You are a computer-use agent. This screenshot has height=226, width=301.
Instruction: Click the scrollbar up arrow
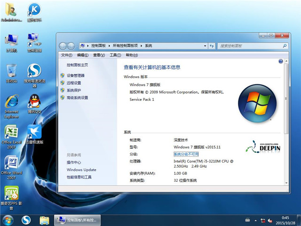point(286,61)
